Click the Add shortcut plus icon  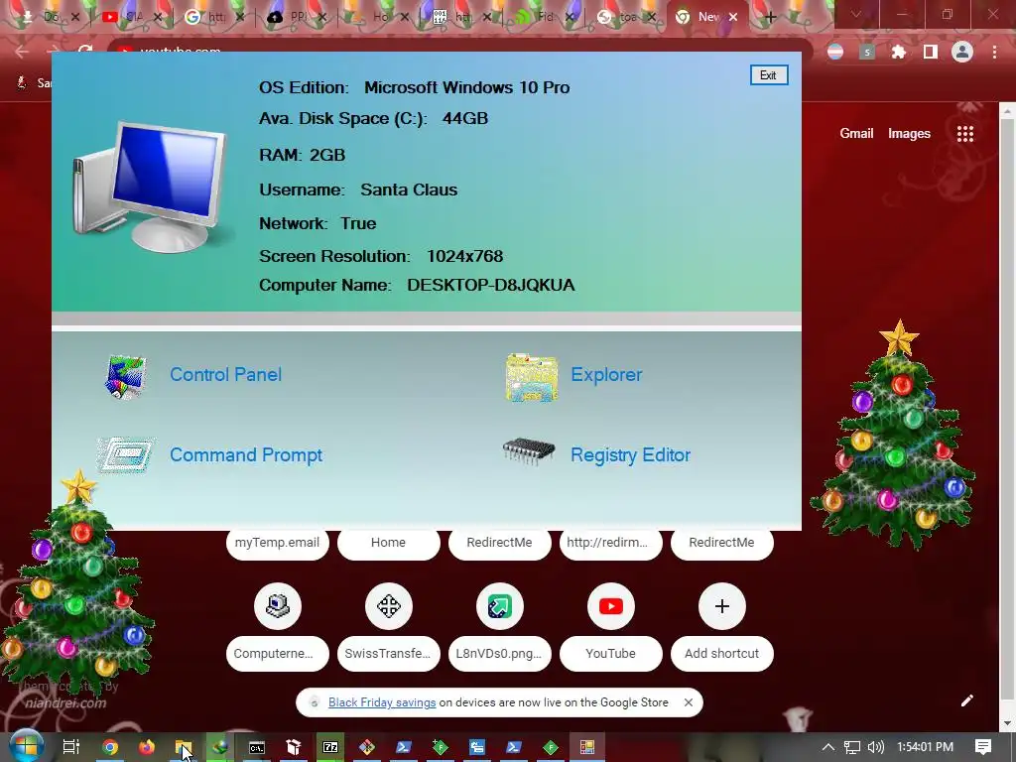pyautogui.click(x=722, y=606)
